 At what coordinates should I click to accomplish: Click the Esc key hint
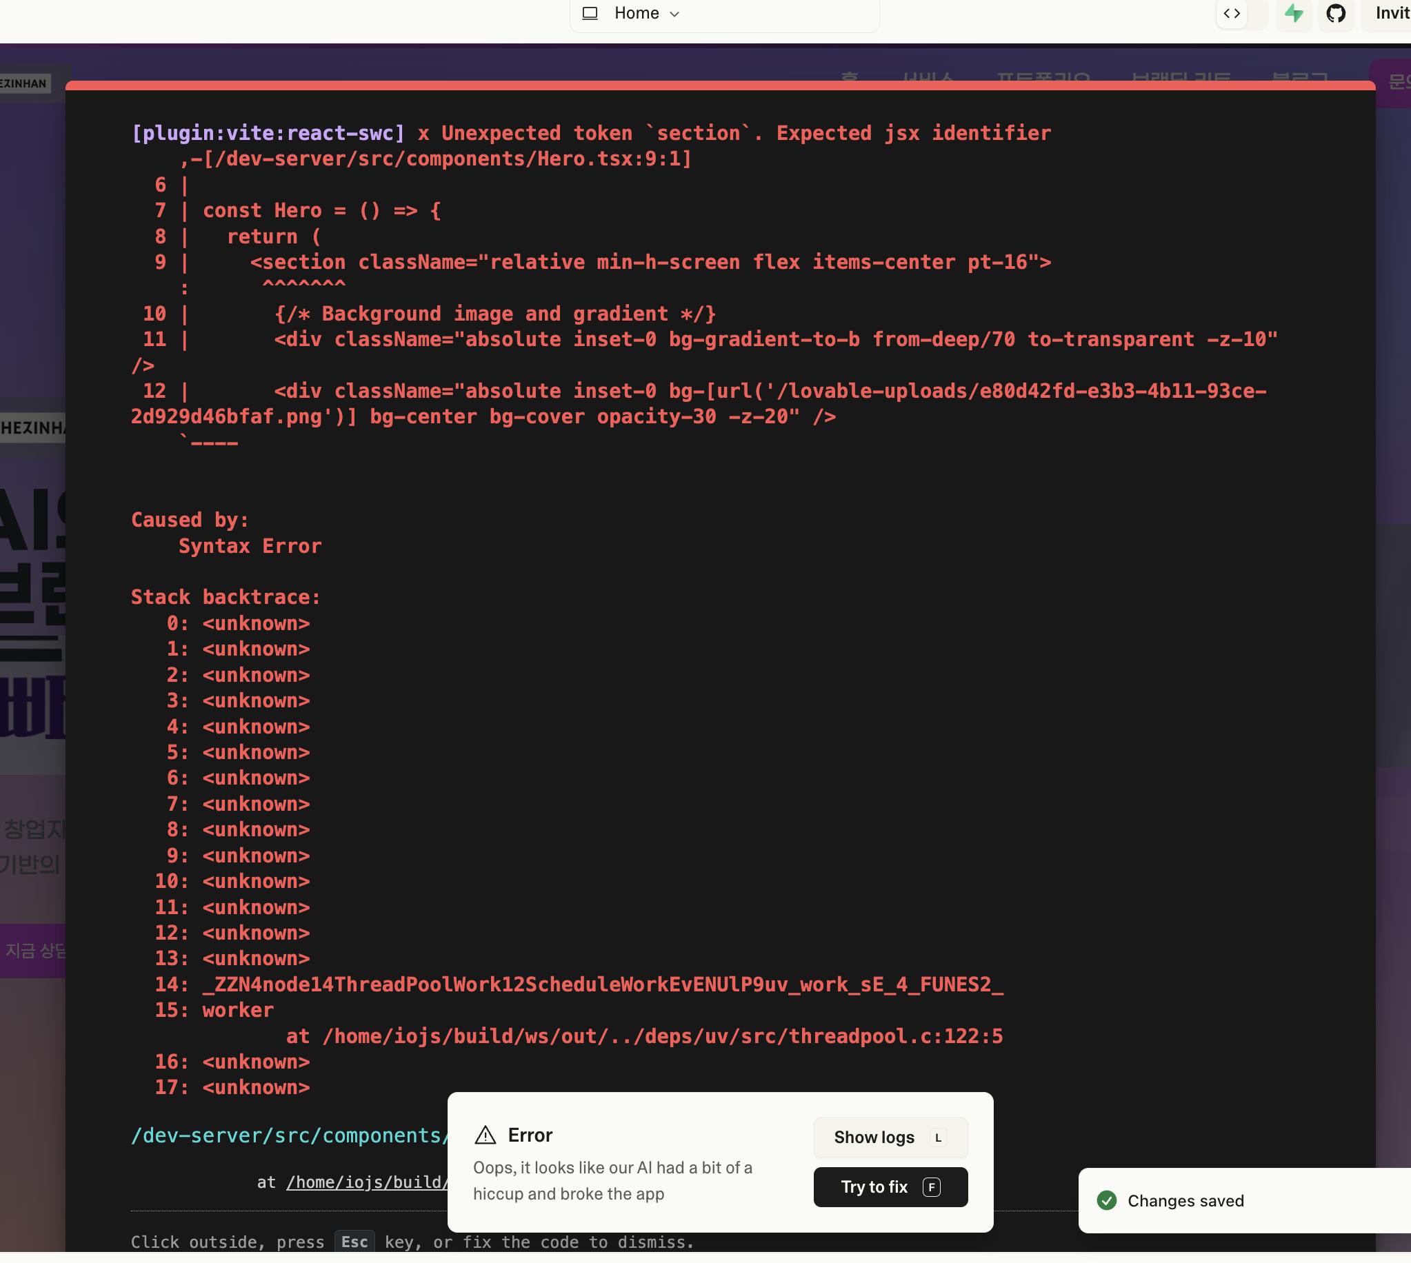[x=354, y=1242]
